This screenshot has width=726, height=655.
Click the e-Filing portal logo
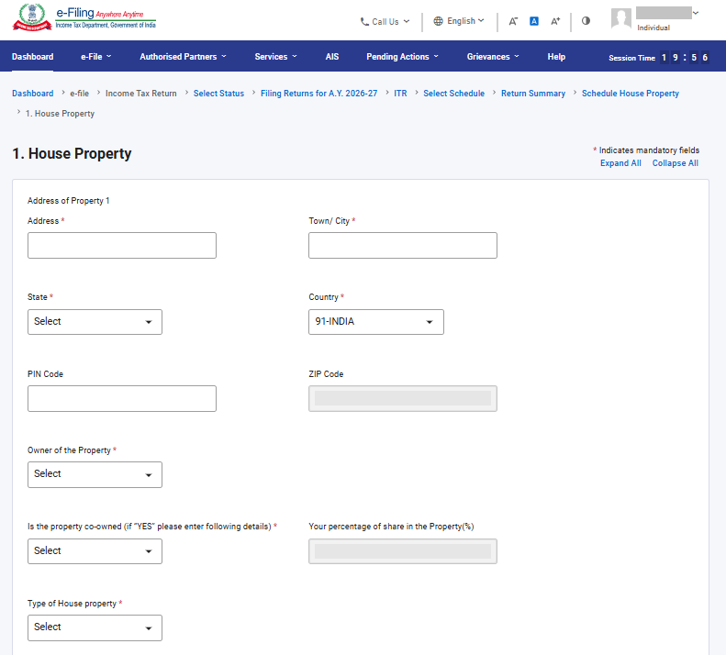click(84, 17)
